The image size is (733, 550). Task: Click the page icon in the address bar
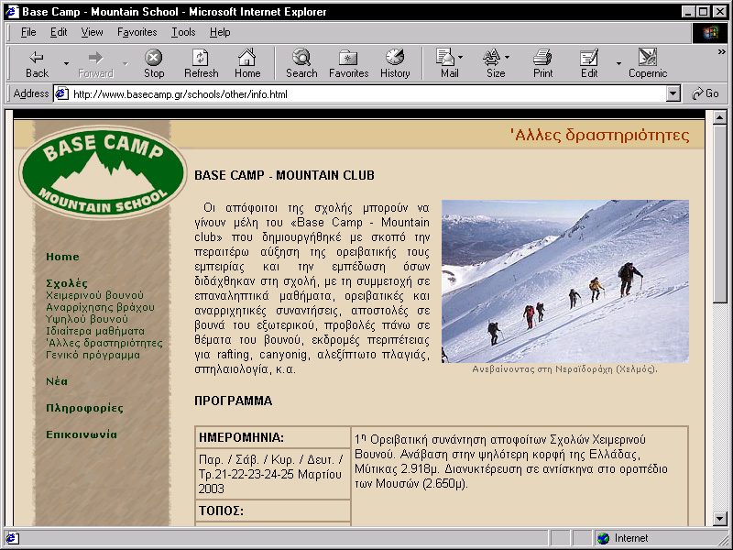point(62,94)
